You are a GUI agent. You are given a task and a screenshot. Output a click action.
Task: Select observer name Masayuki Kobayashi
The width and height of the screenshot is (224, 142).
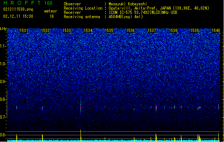click(128, 4)
